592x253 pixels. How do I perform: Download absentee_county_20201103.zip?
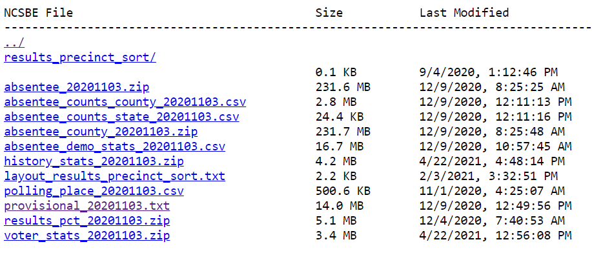pos(101,132)
